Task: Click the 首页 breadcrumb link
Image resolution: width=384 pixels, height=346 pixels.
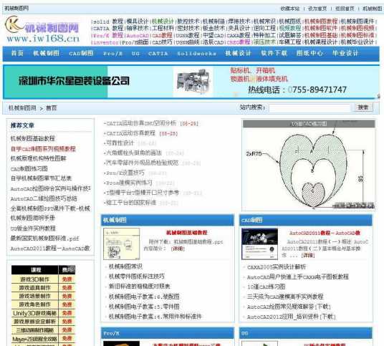Action: tap(52, 108)
